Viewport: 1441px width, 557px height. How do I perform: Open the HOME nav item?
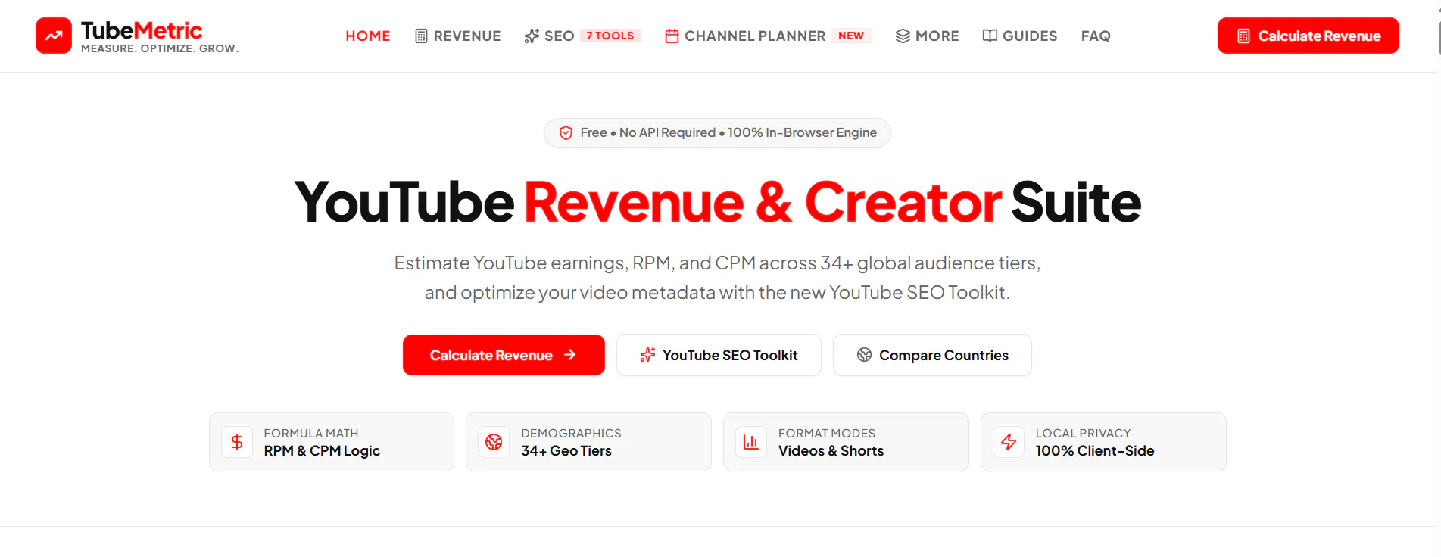(368, 36)
